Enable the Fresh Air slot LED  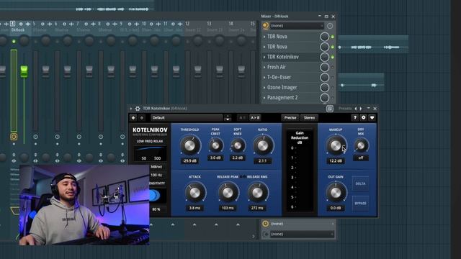(x=333, y=67)
